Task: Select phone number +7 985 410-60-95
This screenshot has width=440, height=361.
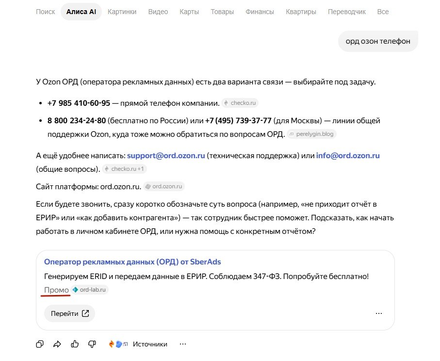Action: point(79,103)
